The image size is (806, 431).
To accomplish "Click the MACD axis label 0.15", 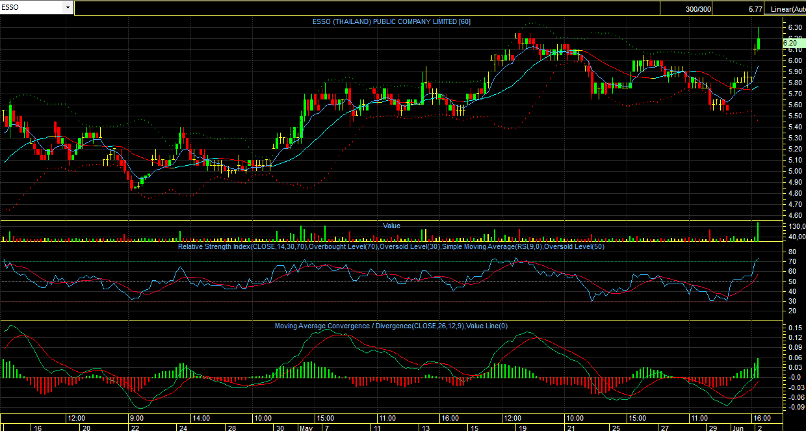I will tap(794, 328).
